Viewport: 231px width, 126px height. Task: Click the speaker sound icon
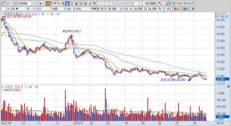[x=41, y=3]
